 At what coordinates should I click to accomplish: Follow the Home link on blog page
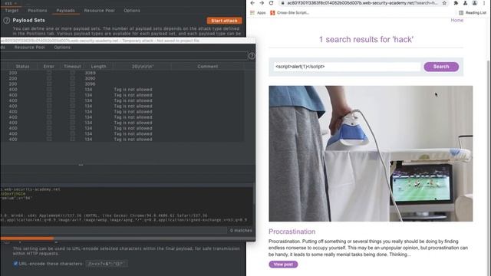457,21
